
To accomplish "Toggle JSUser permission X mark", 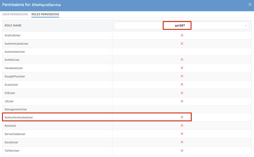I will coord(182,101).
